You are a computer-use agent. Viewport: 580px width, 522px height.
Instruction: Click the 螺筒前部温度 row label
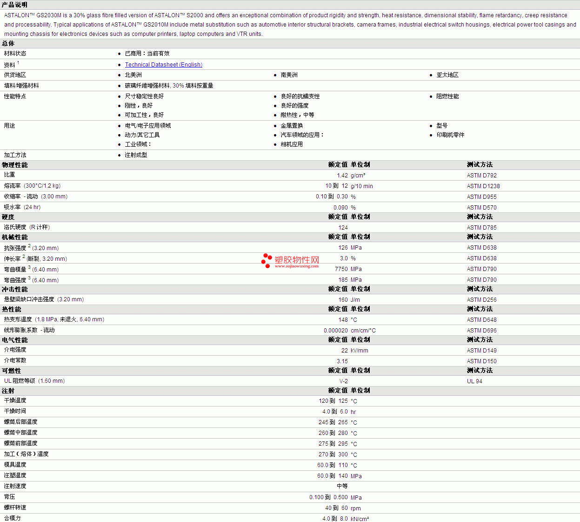[x=20, y=443]
